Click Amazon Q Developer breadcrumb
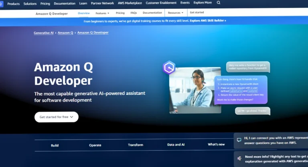Screen dimensions: 308x167 [x=93, y=33]
